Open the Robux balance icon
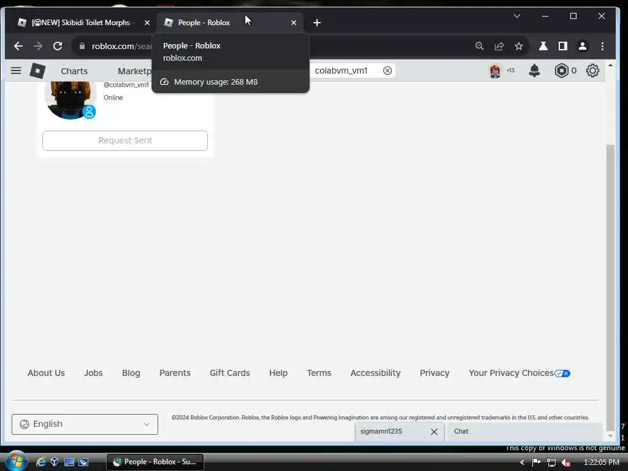 point(562,71)
